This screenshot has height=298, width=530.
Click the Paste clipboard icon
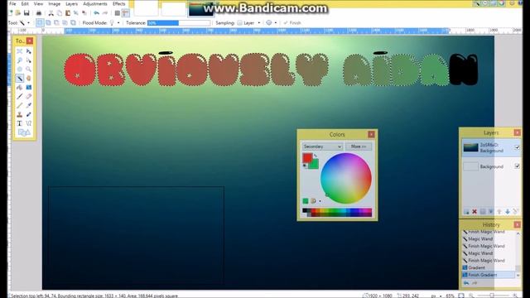pos(68,13)
